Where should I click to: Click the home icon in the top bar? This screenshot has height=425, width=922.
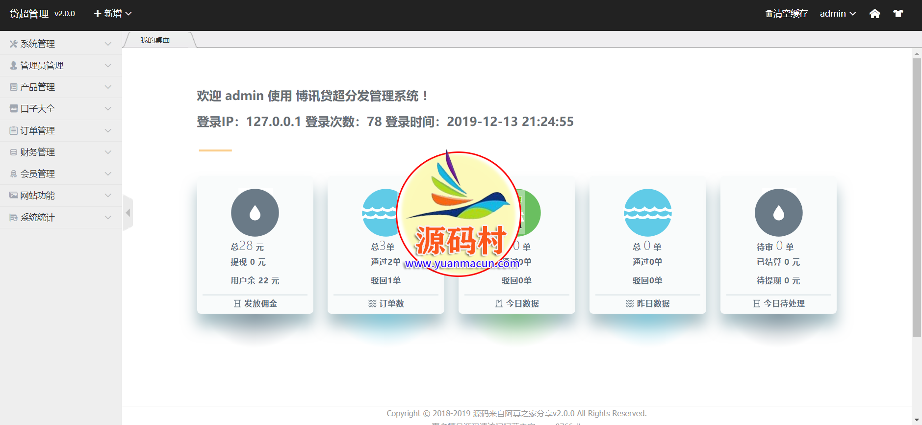pyautogui.click(x=874, y=14)
